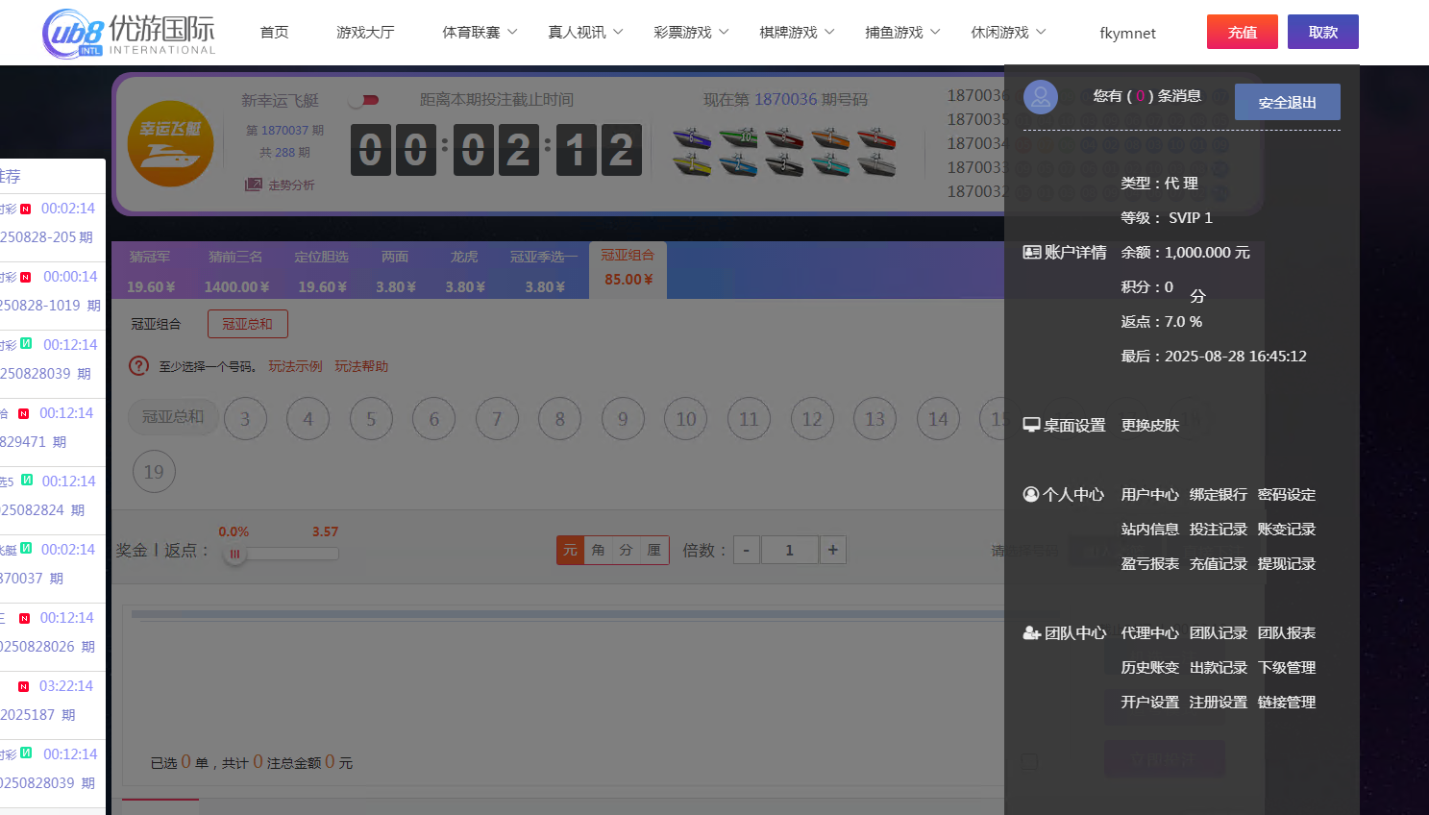The image size is (1429, 815).
Task: Flip the switch next to 新幸运飞艇
Action: (363, 99)
